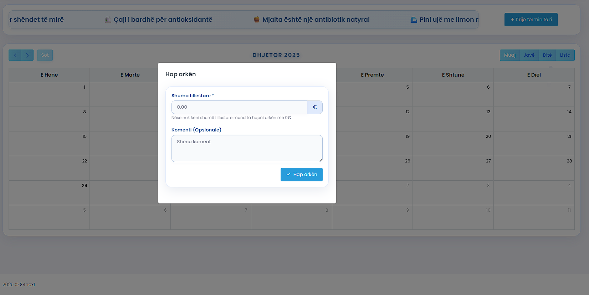This screenshot has width=589, height=295.
Task: Click the euro currency symbol addon
Action: (x=314, y=107)
